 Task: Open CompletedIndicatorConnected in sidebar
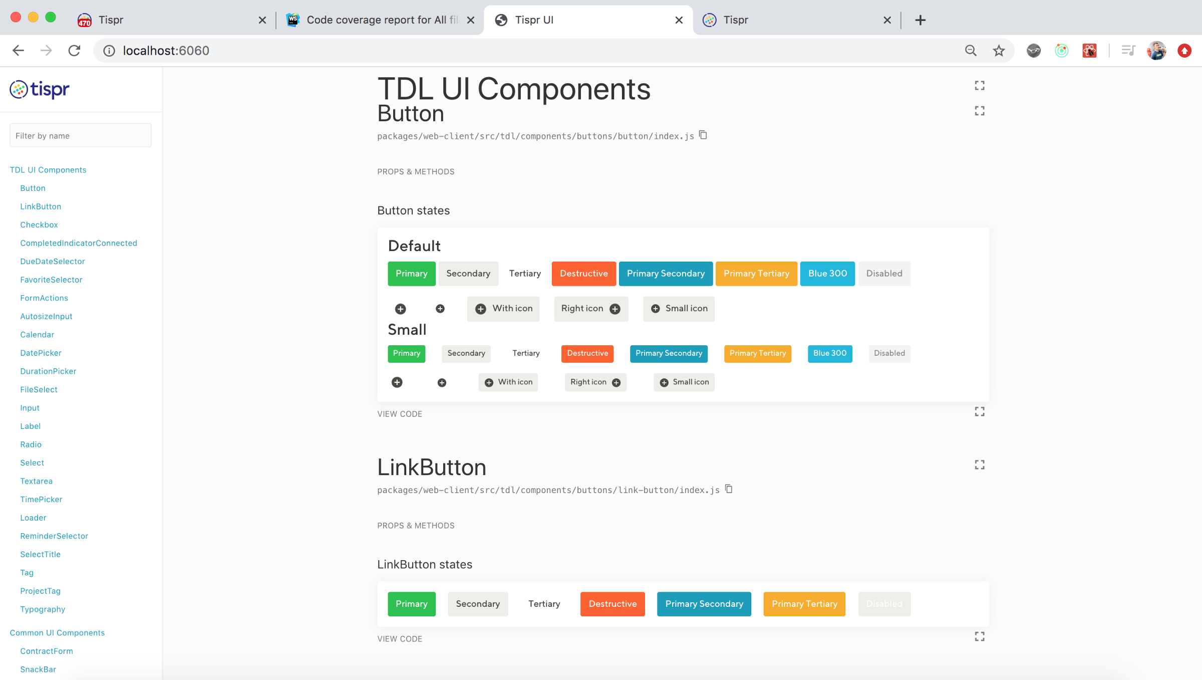79,243
